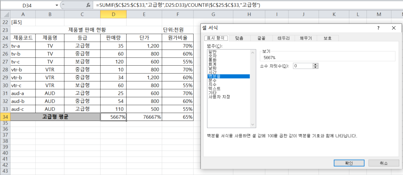This screenshot has width=403, height=175.
Task: Increase decimal places with up spinner arrow
Action: point(315,64)
